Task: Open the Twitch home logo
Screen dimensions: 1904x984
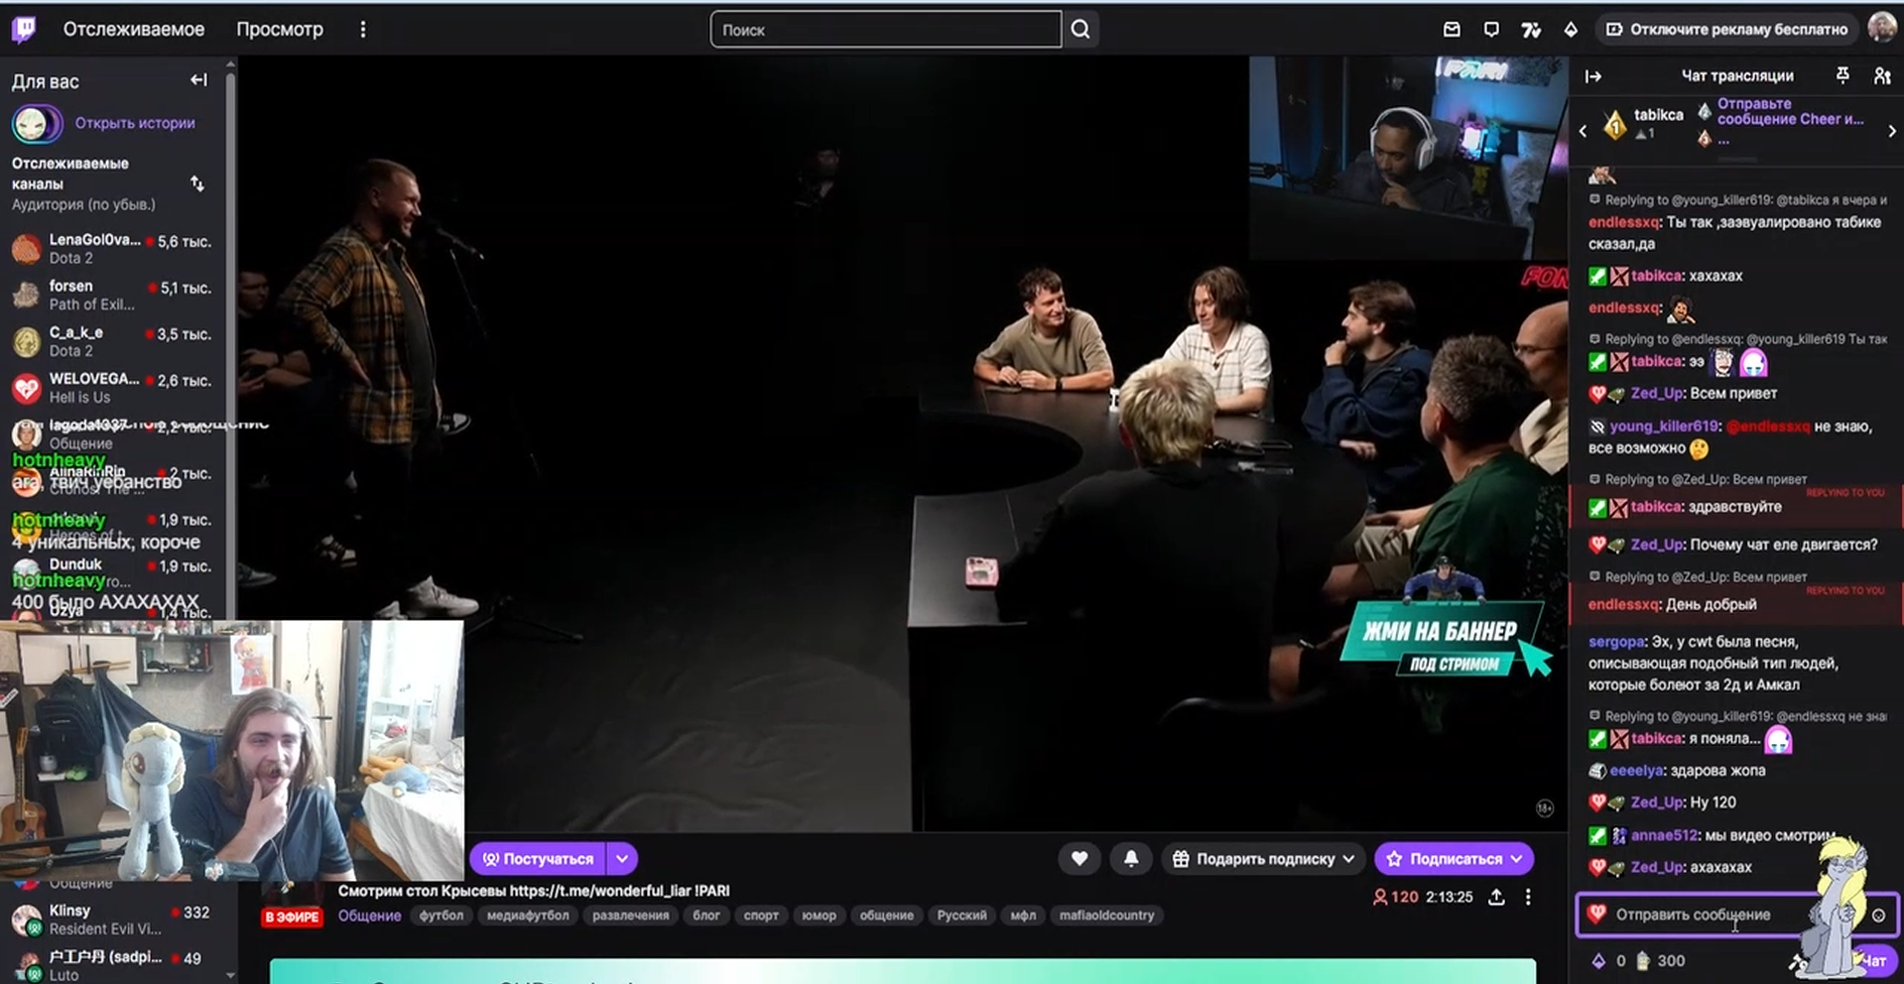Action: (x=24, y=29)
